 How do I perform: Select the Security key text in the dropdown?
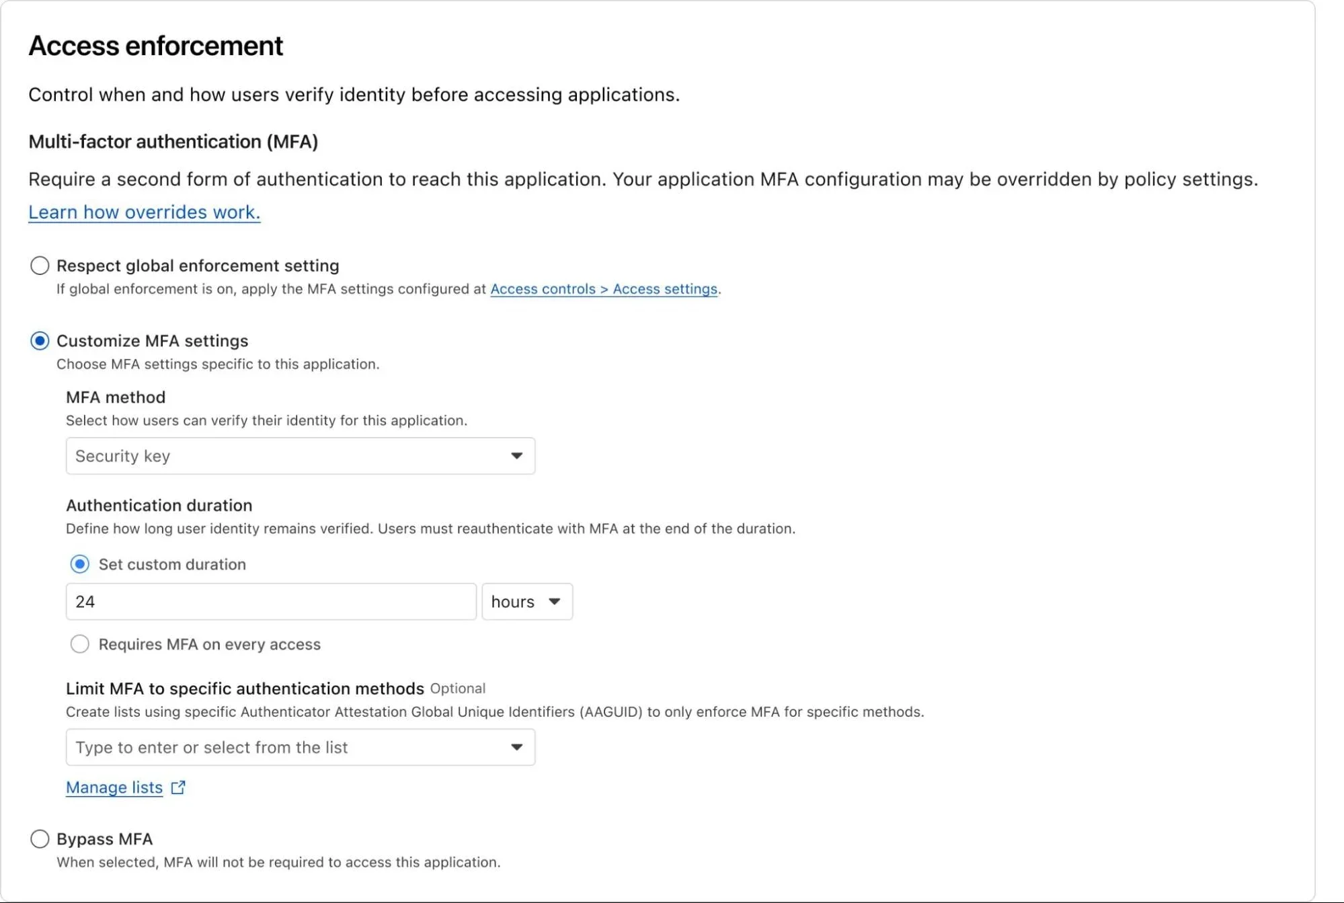(x=122, y=456)
